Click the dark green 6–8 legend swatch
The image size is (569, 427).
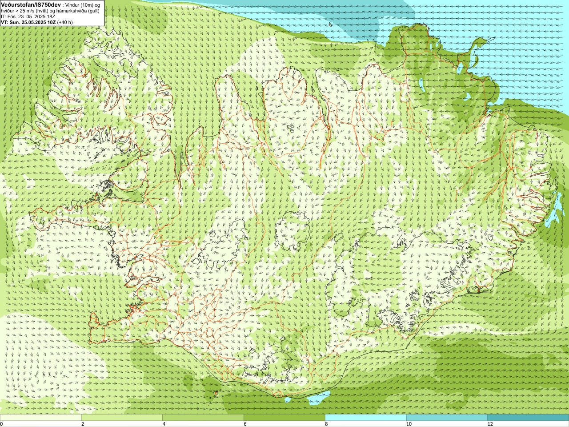point(284,418)
